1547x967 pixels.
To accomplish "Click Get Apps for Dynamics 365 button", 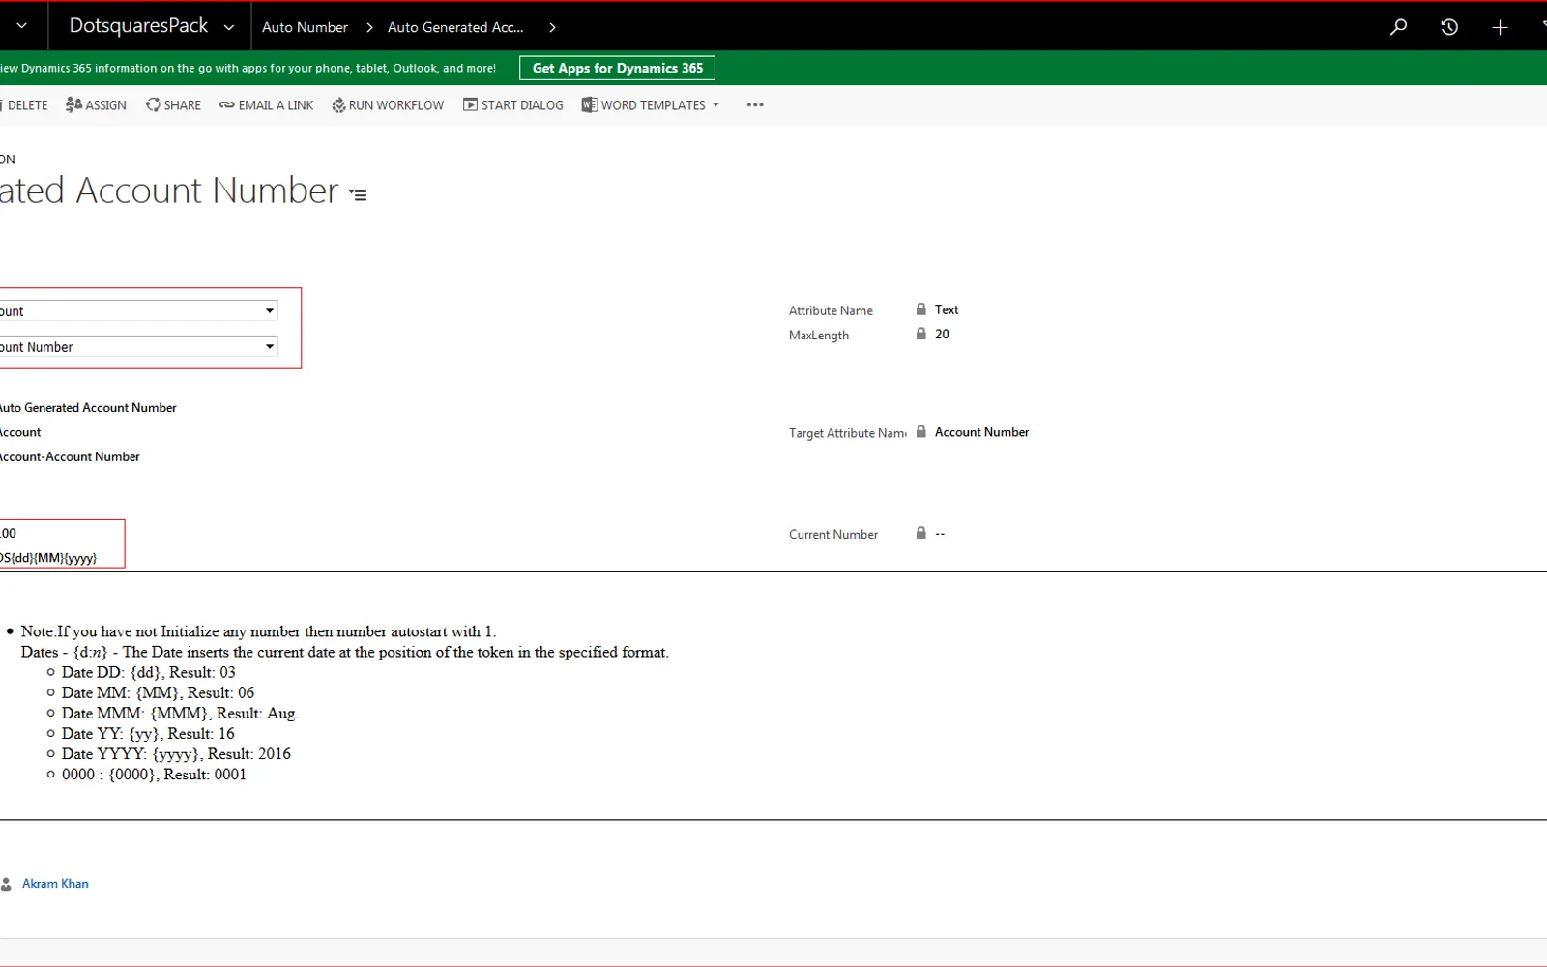I will click(617, 68).
